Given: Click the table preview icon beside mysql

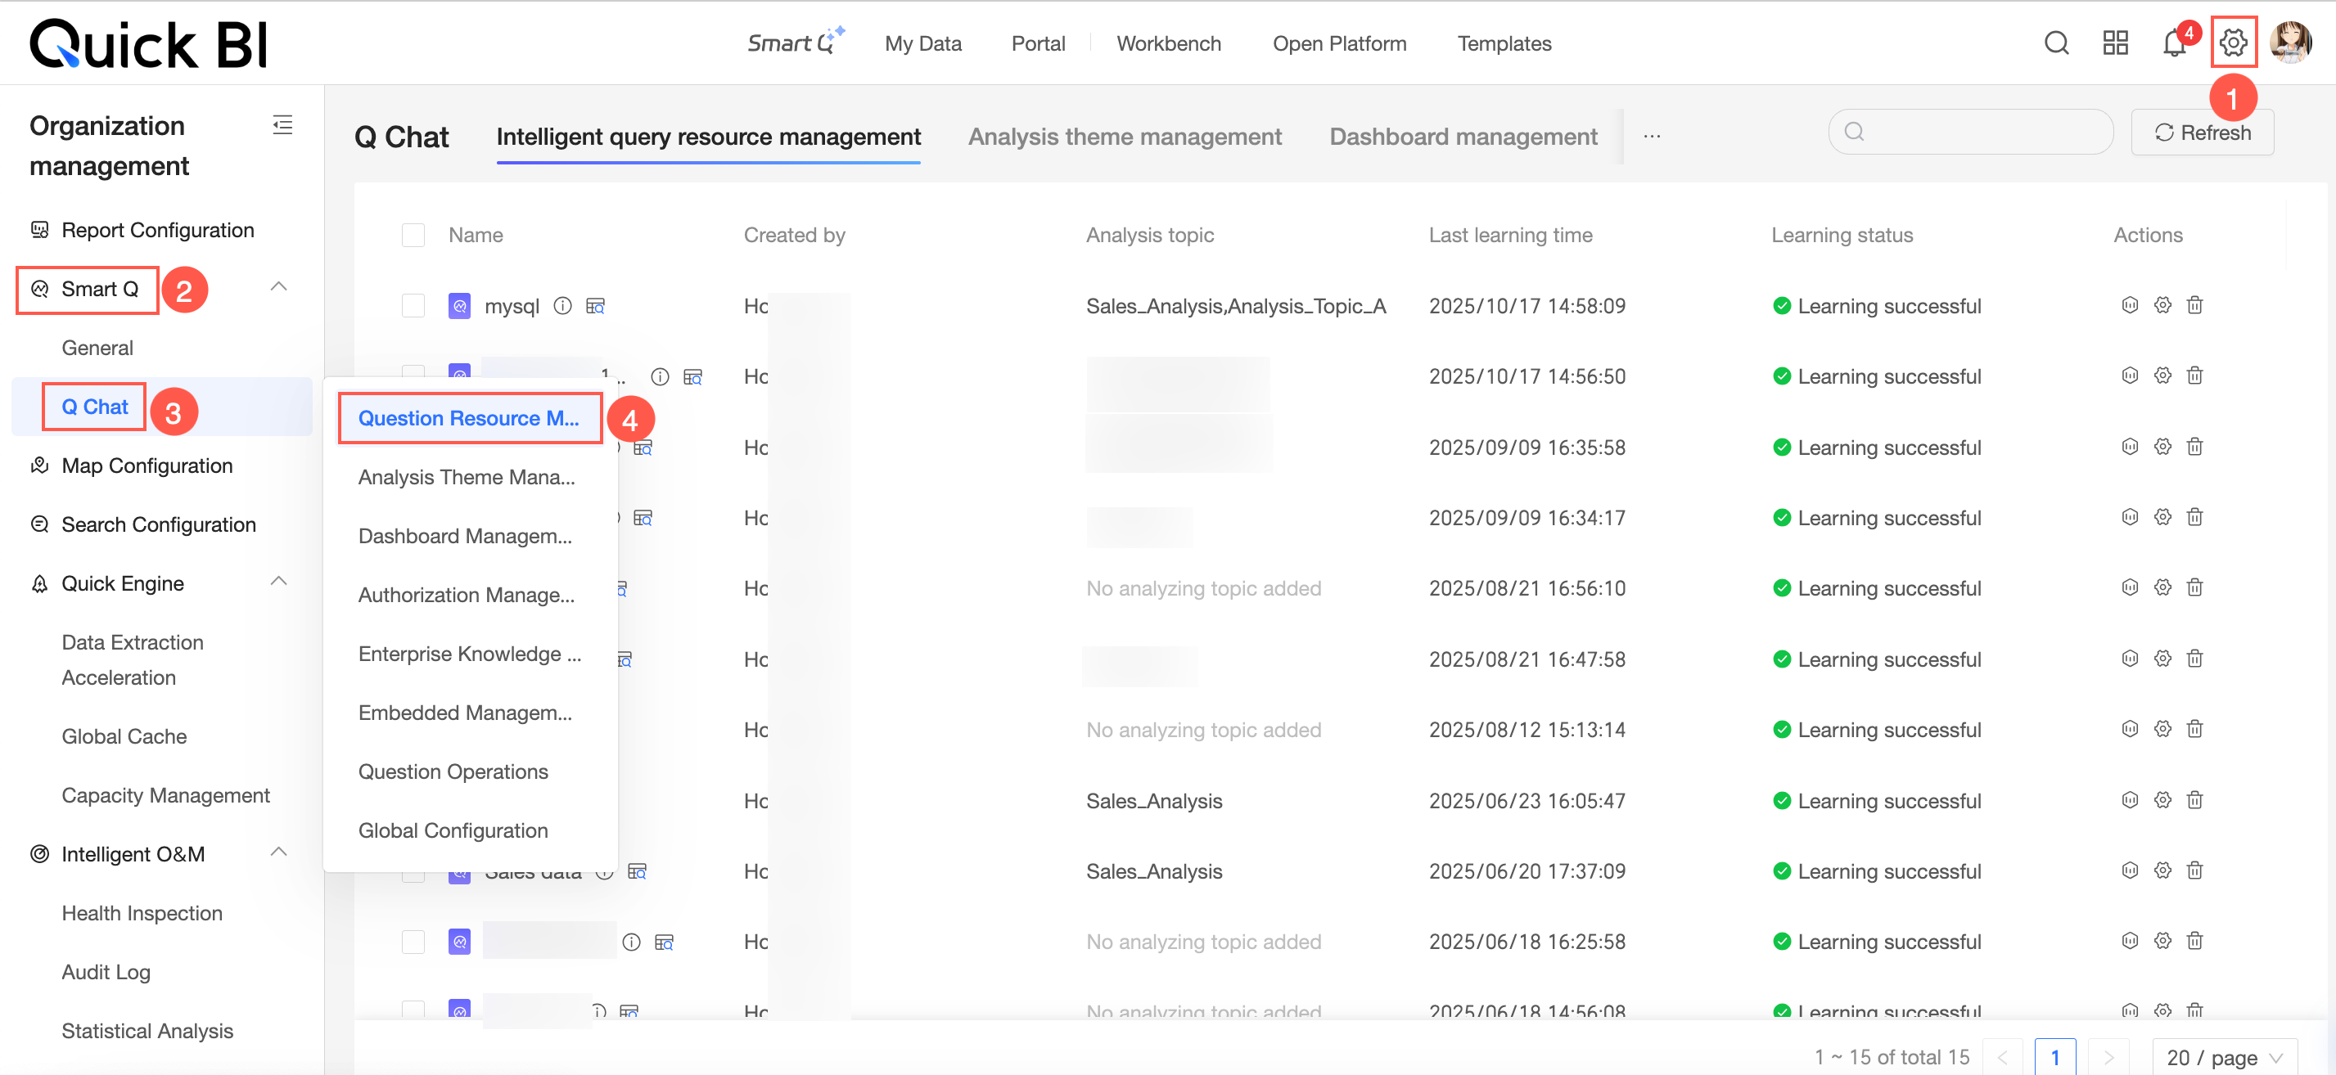Looking at the screenshot, I should tap(595, 306).
